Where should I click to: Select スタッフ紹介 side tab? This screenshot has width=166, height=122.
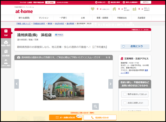click(6, 63)
